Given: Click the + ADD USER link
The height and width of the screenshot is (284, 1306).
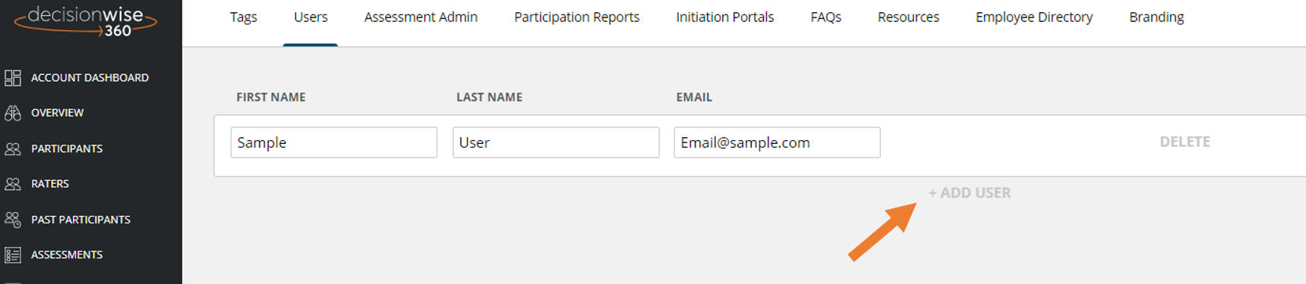Looking at the screenshot, I should pos(970,193).
